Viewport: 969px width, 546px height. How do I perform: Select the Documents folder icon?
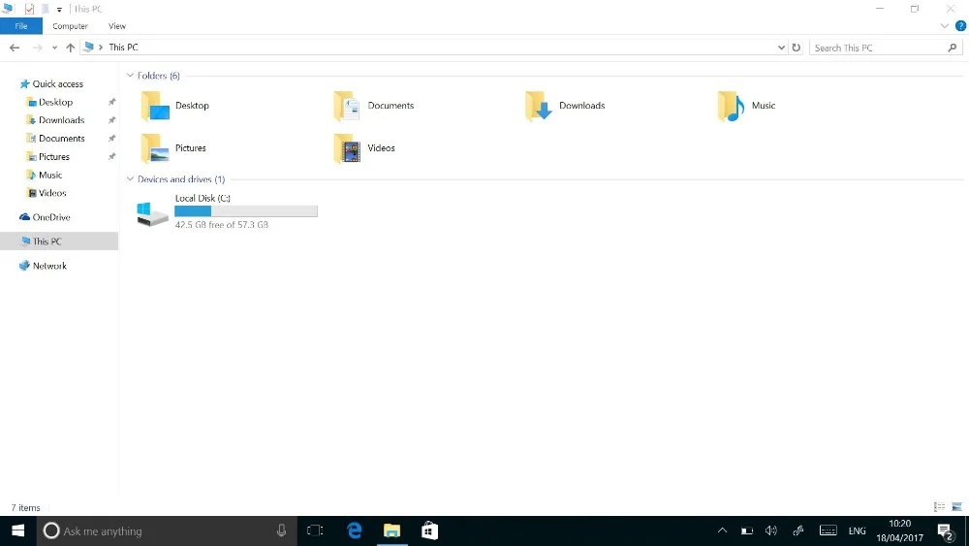pyautogui.click(x=347, y=106)
